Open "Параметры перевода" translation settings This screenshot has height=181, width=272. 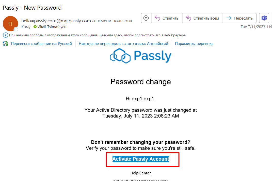pyautogui.click(x=194, y=44)
